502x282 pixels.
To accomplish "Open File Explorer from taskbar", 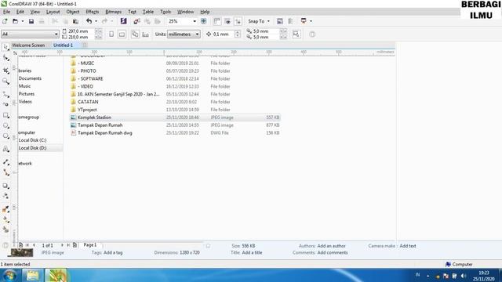I will pyautogui.click(x=32, y=275).
